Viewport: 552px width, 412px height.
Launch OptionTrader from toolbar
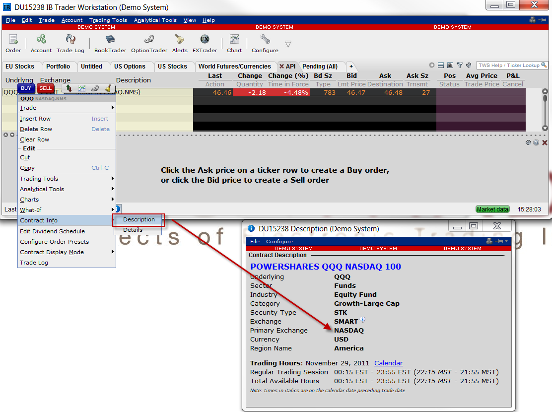click(149, 43)
